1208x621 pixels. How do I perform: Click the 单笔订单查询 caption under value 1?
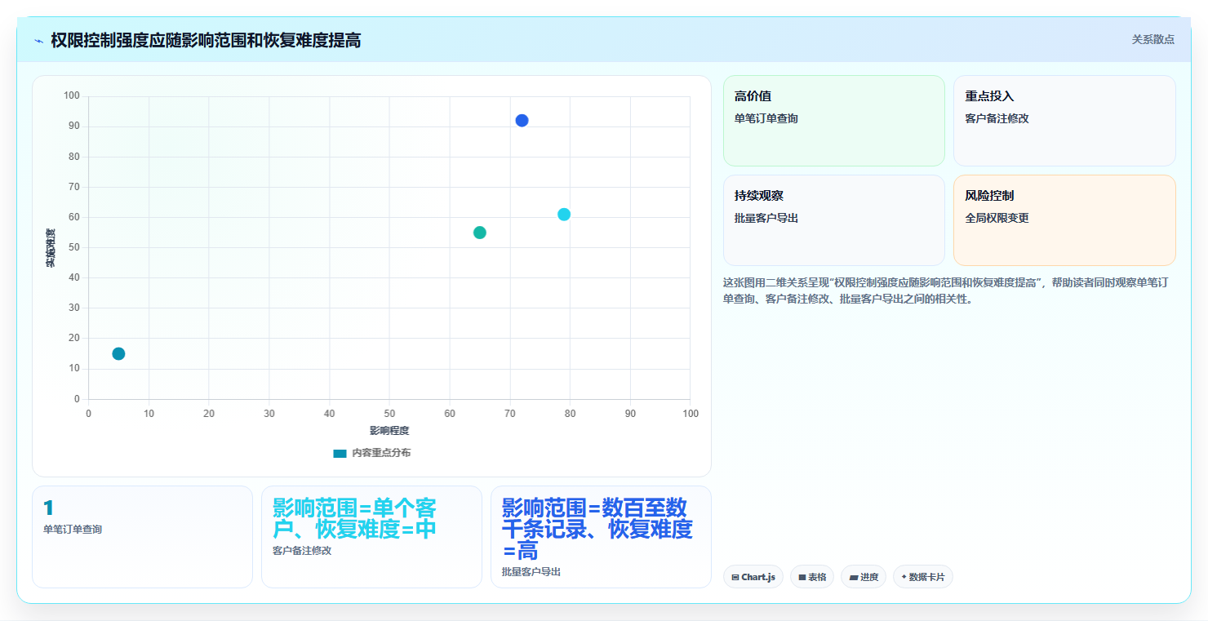tap(73, 530)
